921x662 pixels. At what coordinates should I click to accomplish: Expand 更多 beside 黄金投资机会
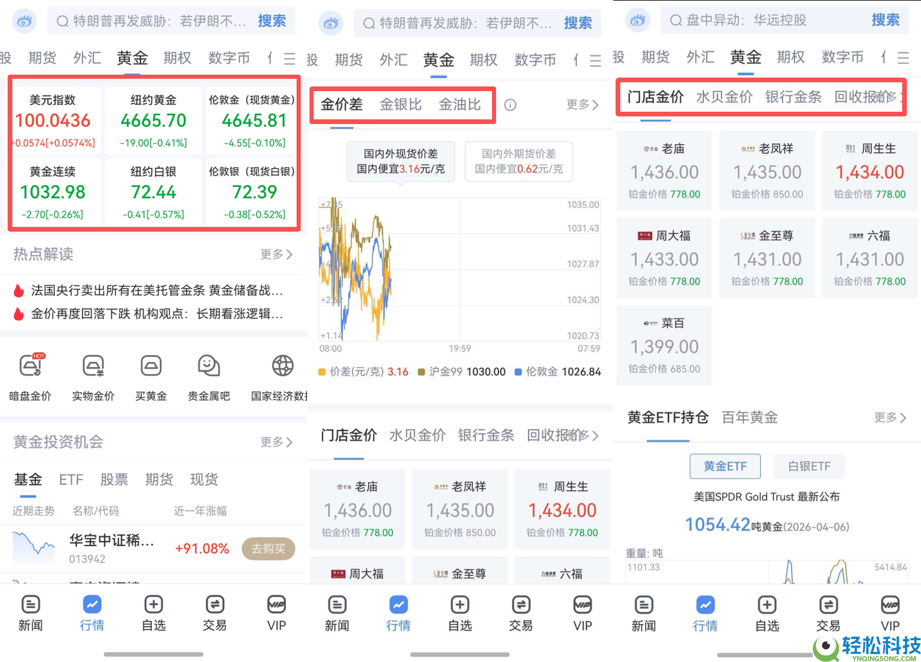pyautogui.click(x=277, y=442)
